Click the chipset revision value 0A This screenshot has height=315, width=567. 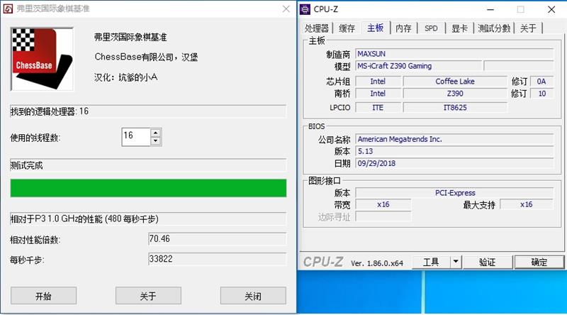[541, 82]
